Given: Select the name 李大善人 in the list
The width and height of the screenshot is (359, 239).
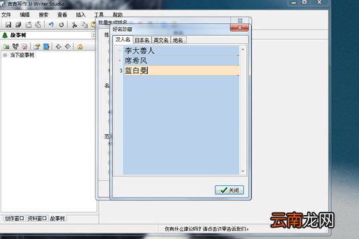Looking at the screenshot, I should 181,50.
